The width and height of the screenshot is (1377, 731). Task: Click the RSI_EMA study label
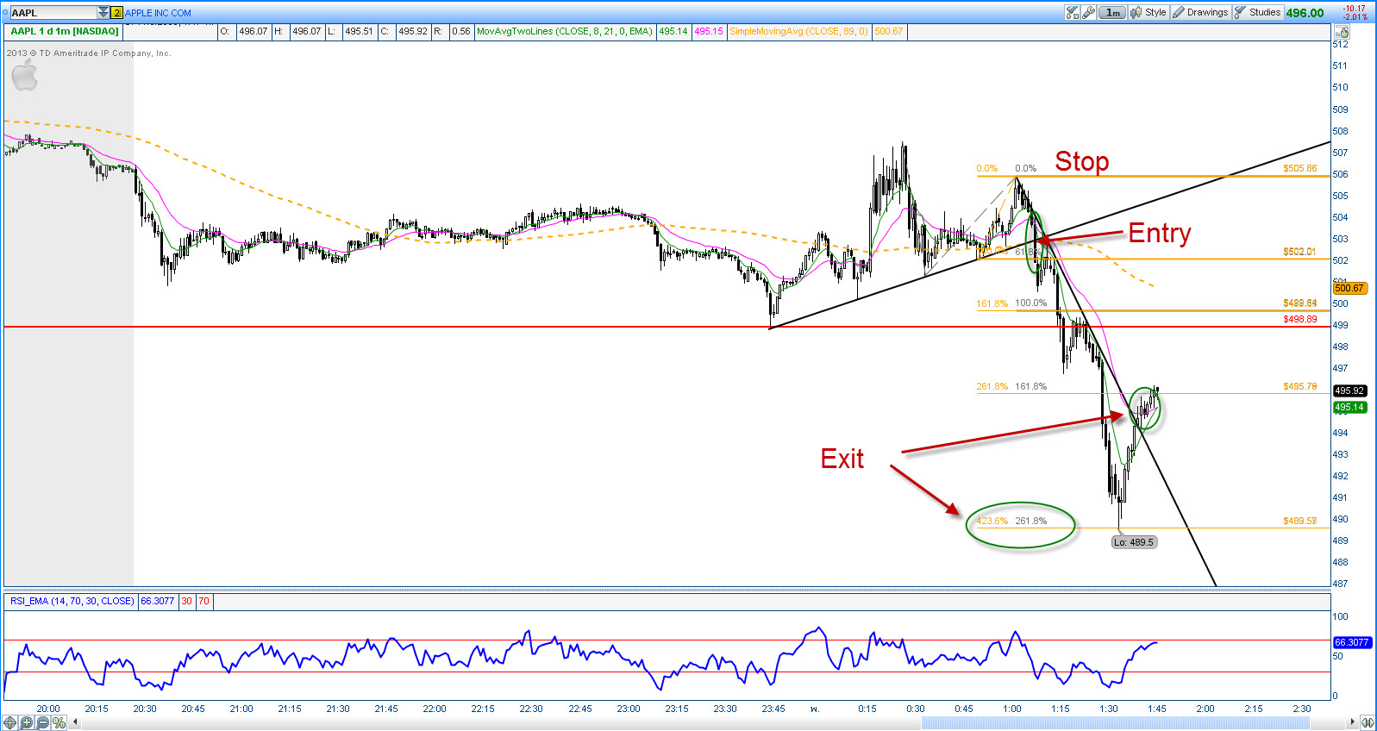[72, 601]
